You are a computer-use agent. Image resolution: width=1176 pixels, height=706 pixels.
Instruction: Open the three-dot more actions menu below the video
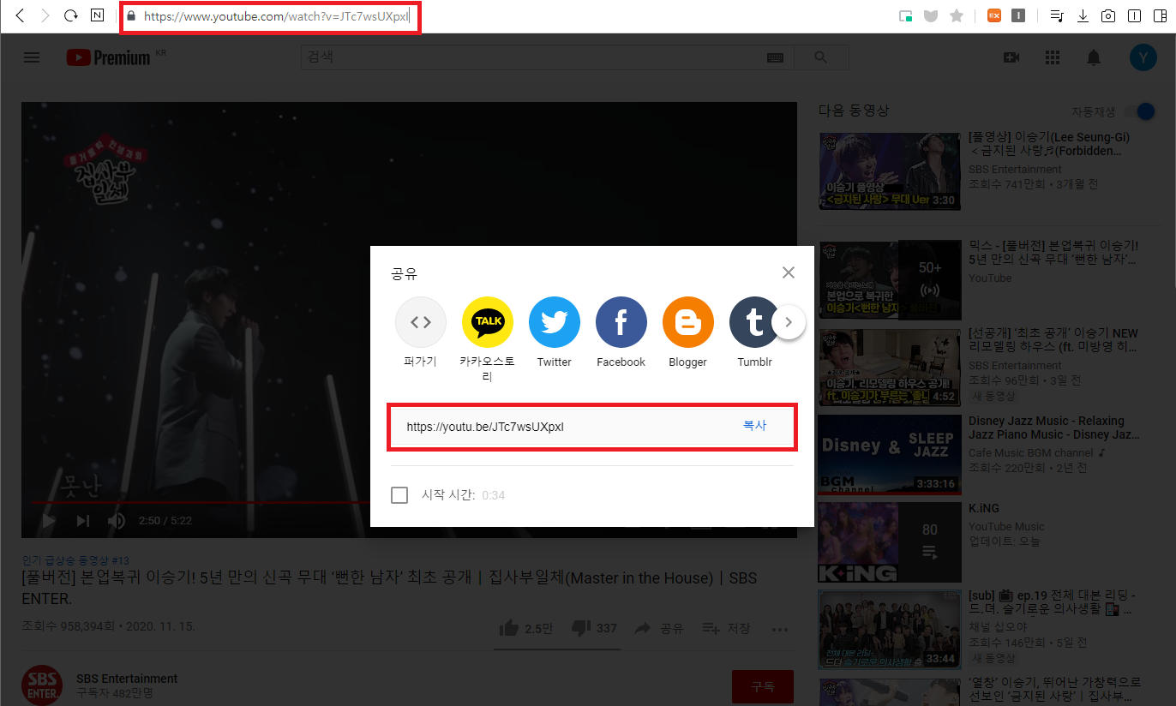pos(779,629)
